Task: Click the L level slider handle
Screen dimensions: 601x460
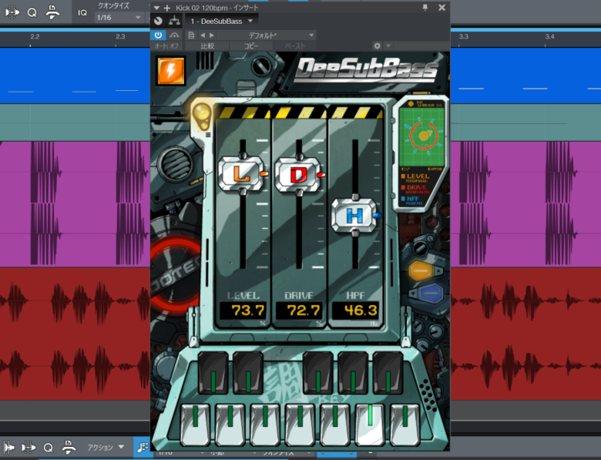Action: [x=242, y=173]
